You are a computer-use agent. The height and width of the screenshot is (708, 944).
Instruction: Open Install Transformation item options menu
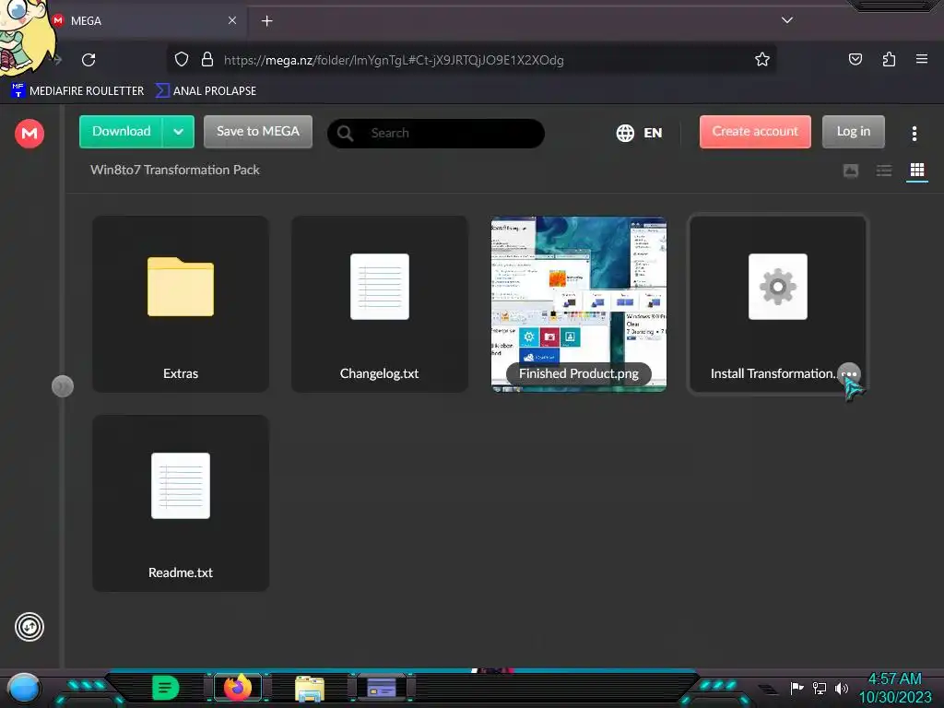point(849,374)
